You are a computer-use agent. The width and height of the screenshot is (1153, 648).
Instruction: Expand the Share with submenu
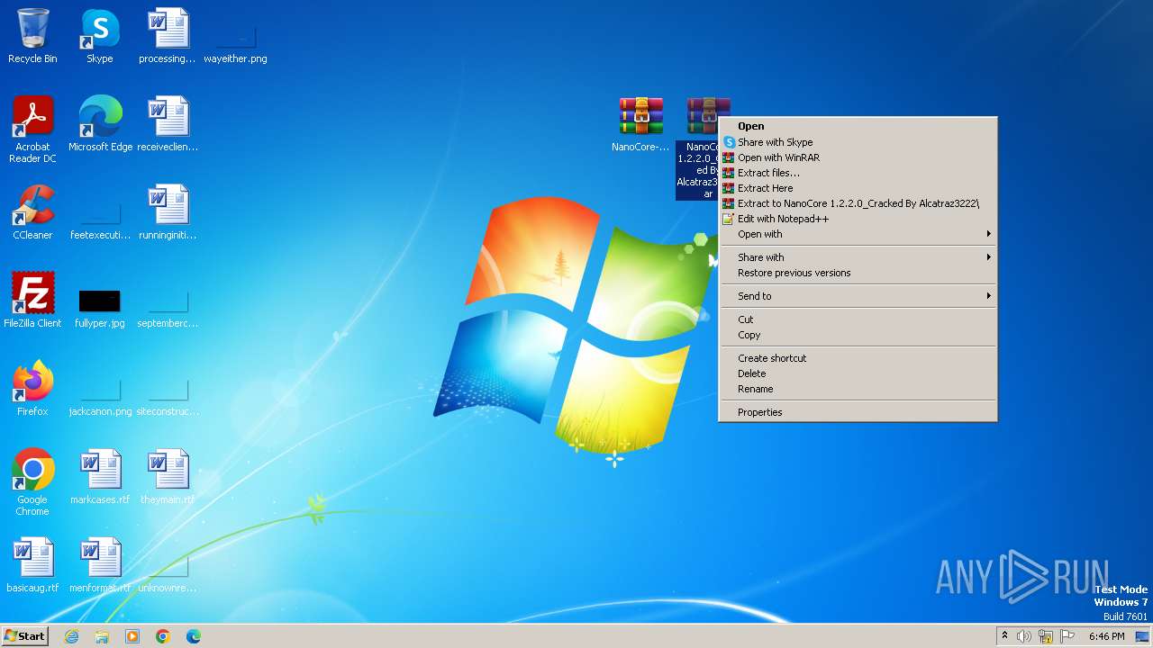858,257
